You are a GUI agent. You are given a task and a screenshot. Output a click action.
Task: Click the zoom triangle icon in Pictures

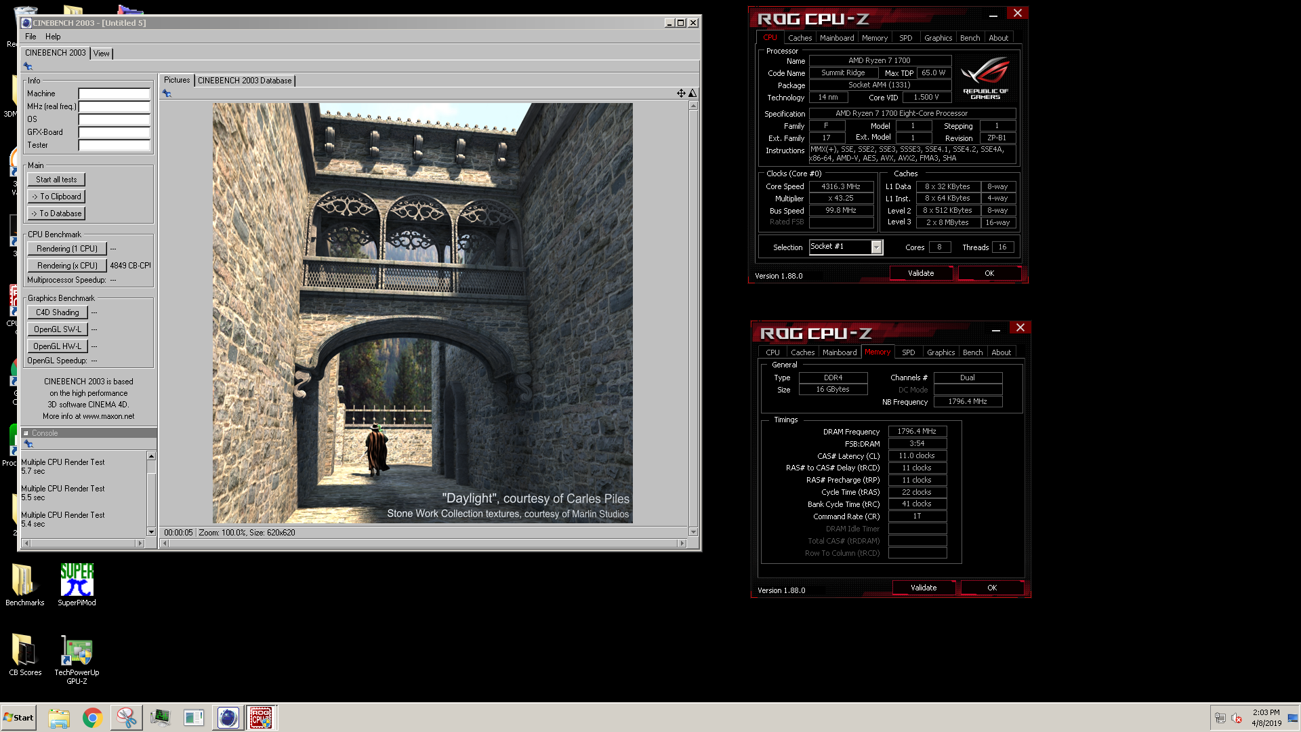693,94
